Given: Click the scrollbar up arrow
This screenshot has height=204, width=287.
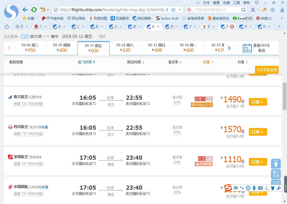Looking at the screenshot, I should [x=285, y=33].
